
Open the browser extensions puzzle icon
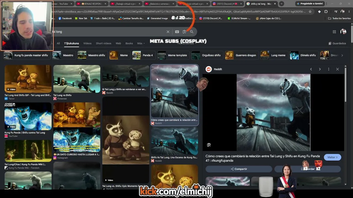click(x=326, y=12)
